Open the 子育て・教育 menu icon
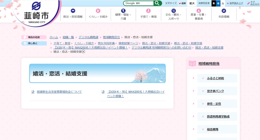The image size is (260, 140). pos(148,11)
